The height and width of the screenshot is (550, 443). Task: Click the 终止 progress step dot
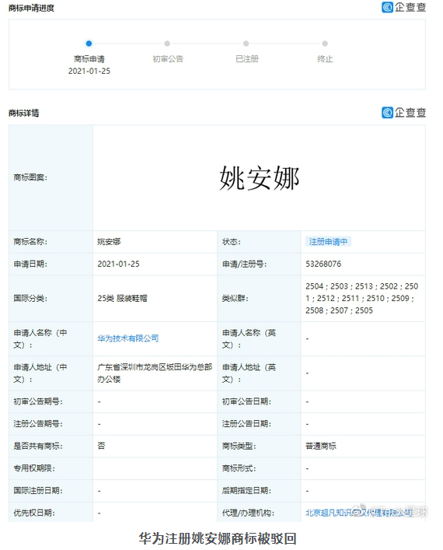(325, 44)
